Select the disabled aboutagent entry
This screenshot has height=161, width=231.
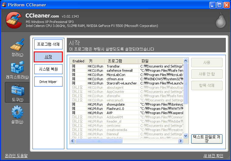coord(127,87)
